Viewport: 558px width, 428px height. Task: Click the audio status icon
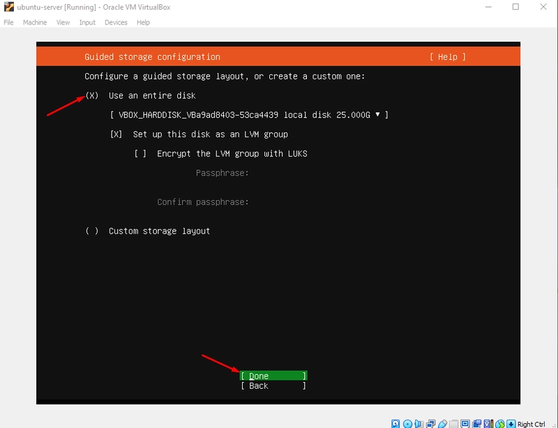(x=419, y=424)
